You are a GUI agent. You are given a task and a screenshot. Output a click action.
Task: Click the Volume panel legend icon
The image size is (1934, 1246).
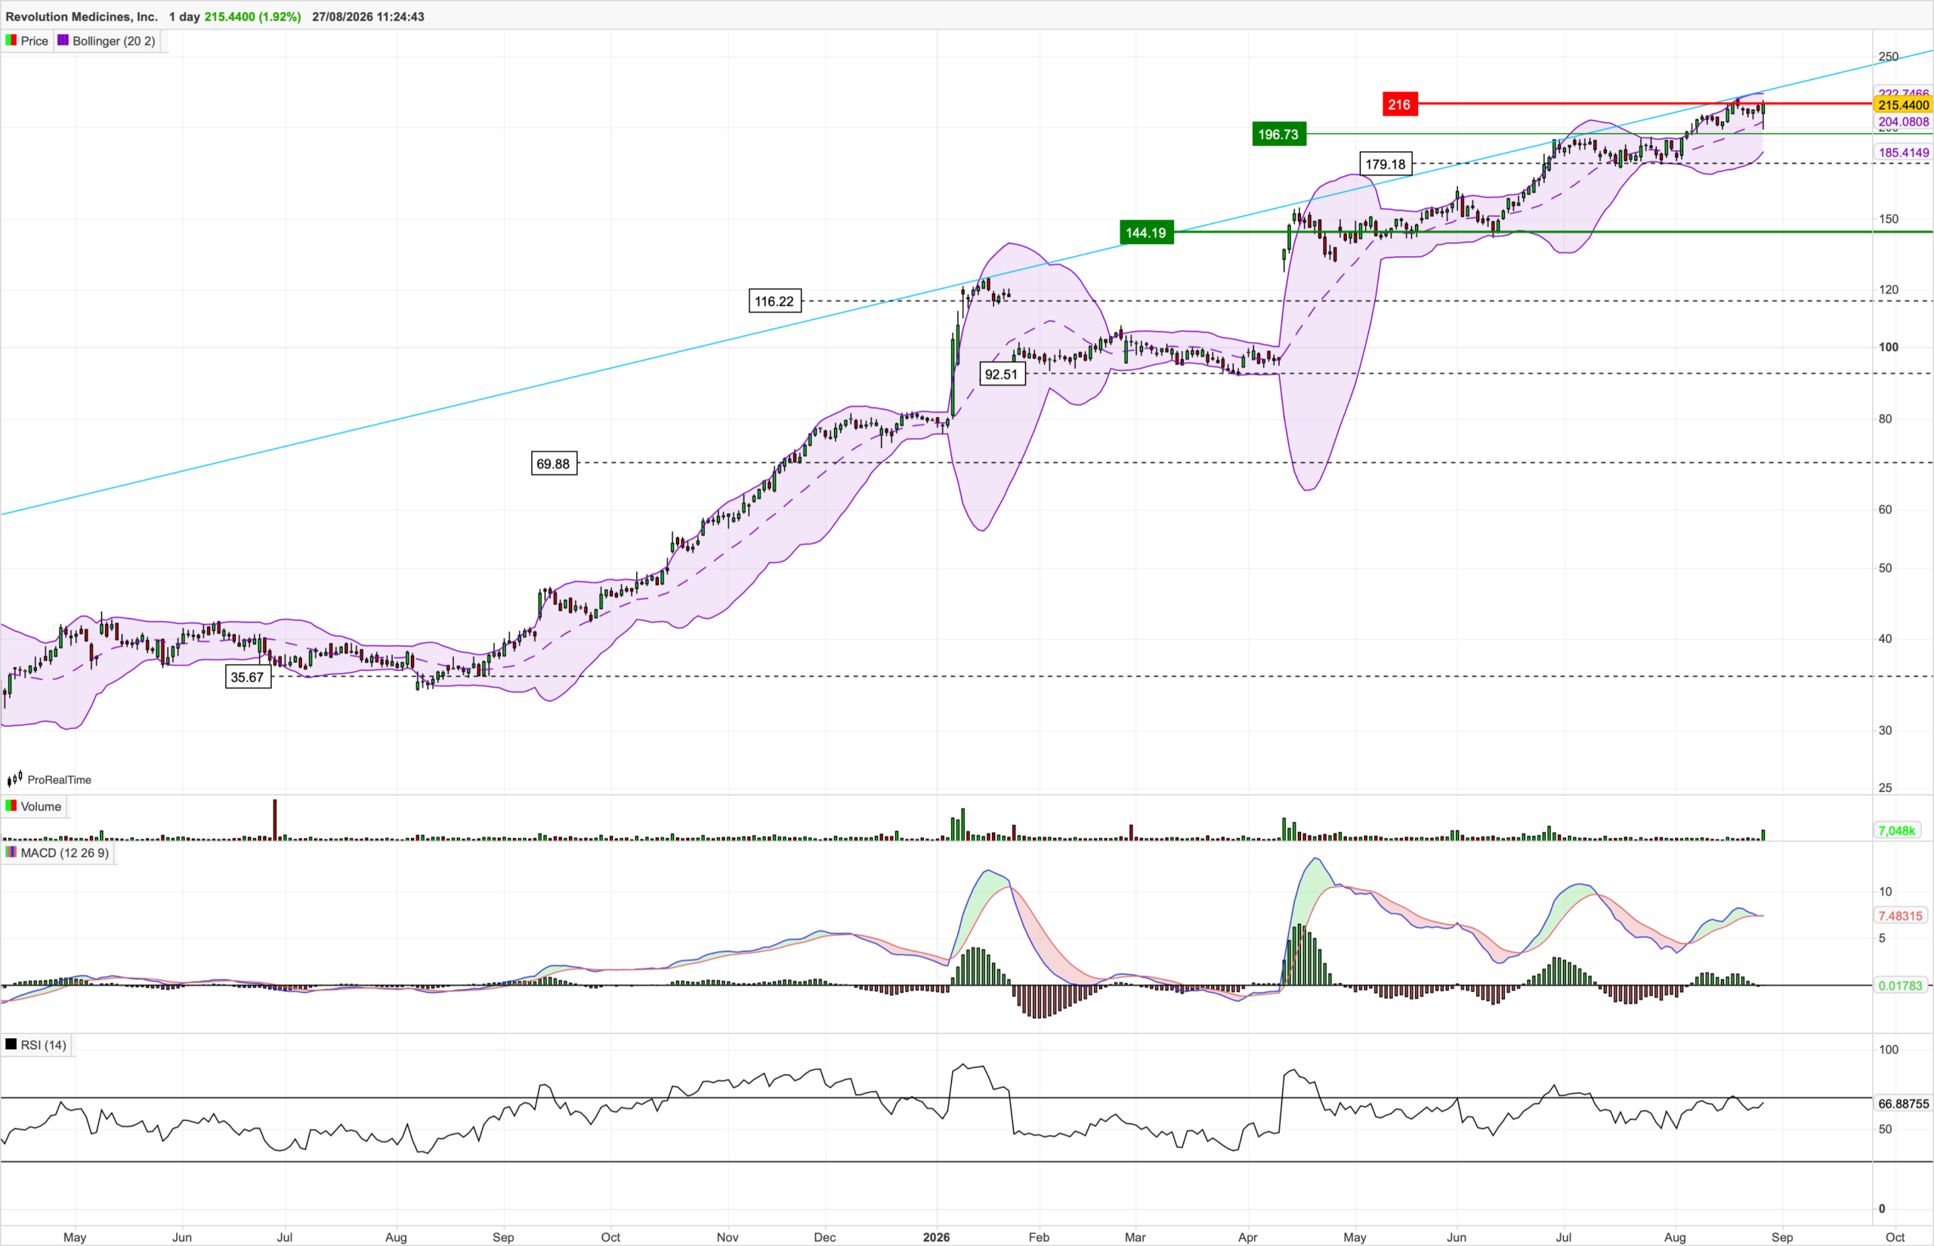pos(11,805)
